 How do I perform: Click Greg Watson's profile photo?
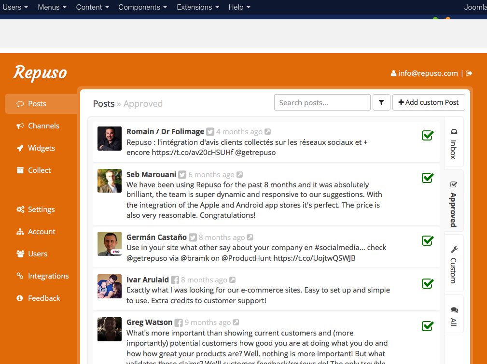tap(110, 329)
